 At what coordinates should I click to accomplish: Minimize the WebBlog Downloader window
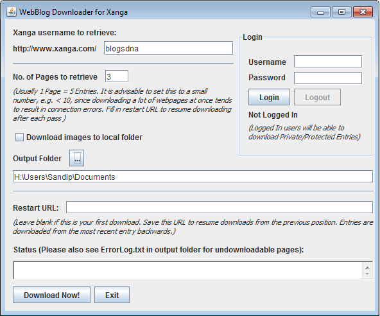[320, 12]
